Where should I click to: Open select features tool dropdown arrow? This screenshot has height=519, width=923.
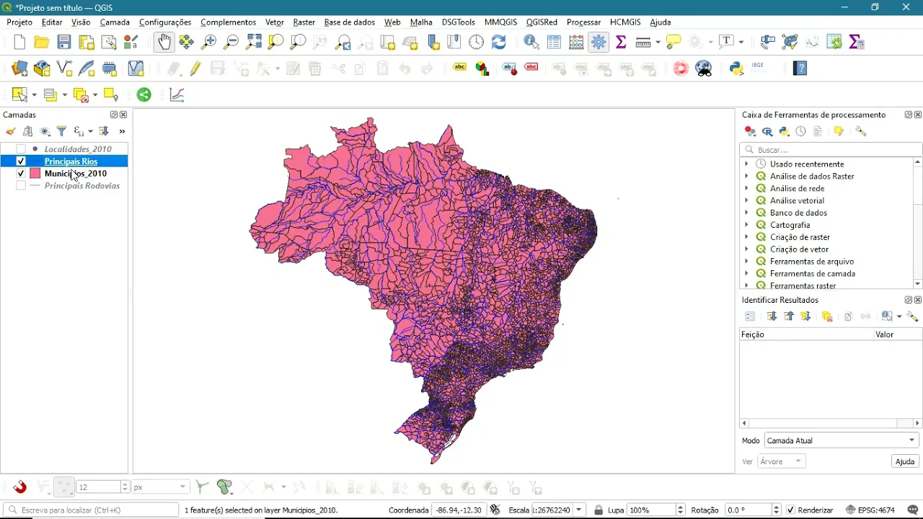click(33, 95)
